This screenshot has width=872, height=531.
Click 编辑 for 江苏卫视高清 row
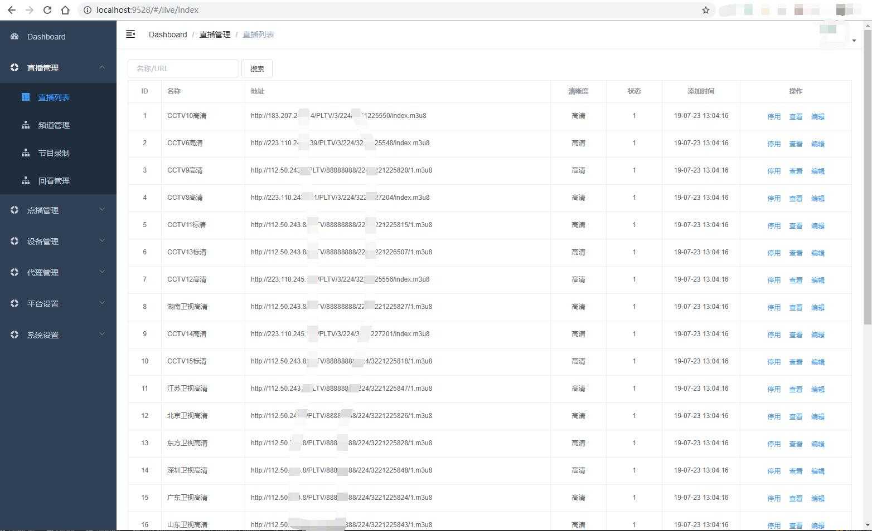(x=817, y=389)
